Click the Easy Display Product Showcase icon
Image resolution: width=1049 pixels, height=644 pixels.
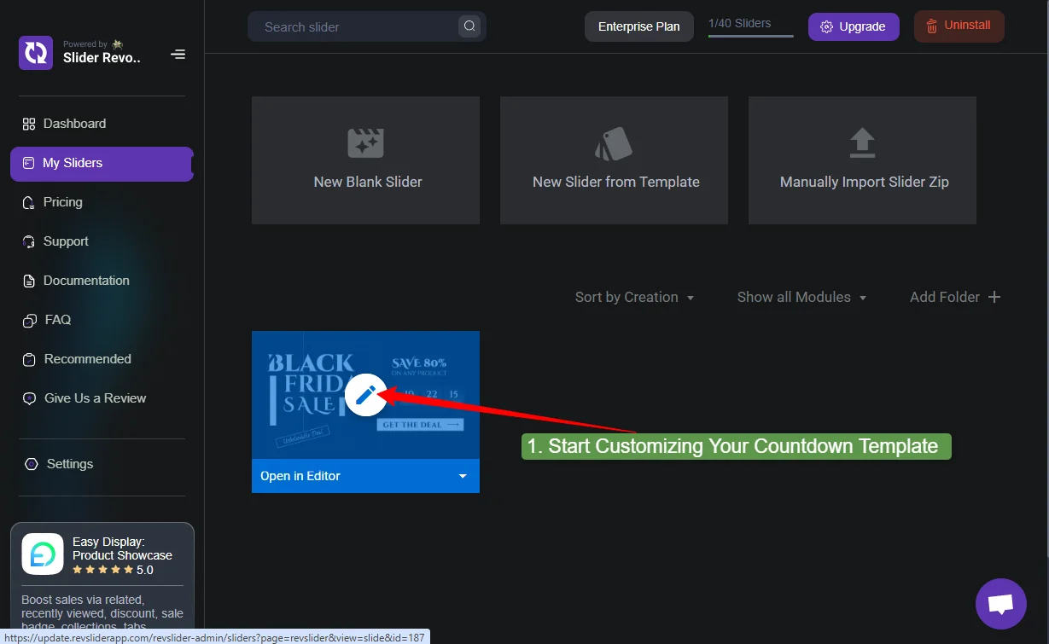42,554
